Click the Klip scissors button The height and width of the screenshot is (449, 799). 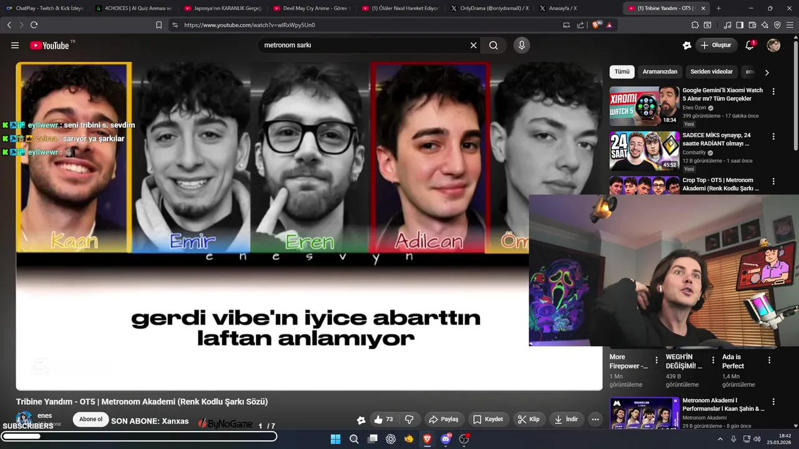(529, 419)
